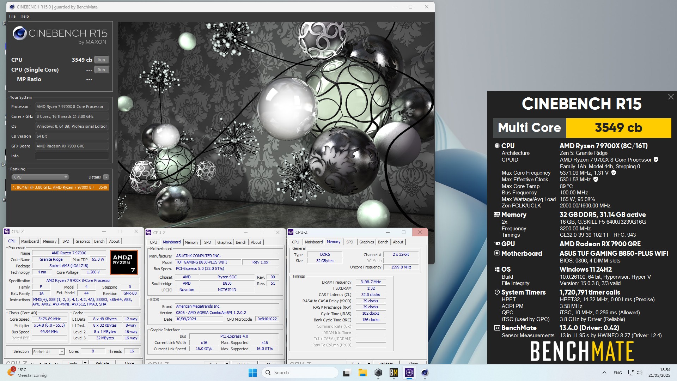Click the GFX Board AMD Radeon RX 7900 GRE field
677x381 pixels.
pyautogui.click(x=72, y=146)
